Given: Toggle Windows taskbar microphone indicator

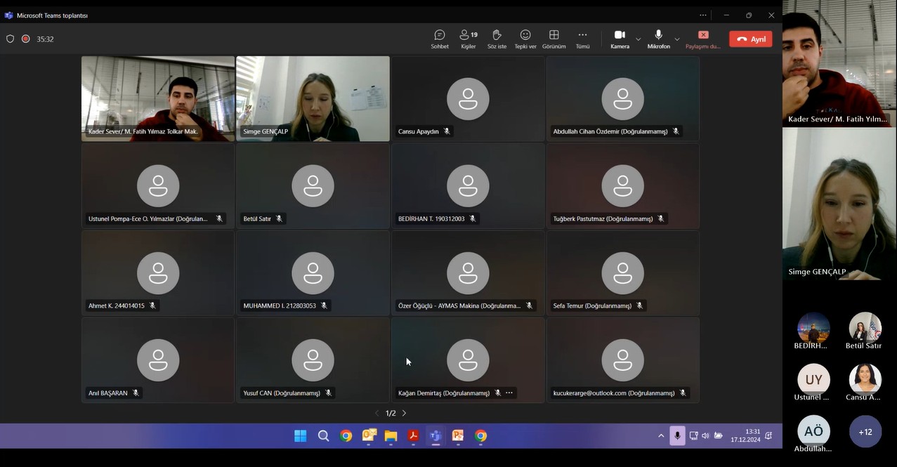Looking at the screenshot, I should [677, 435].
